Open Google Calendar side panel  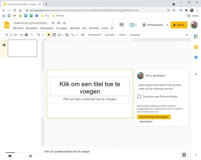196,36
